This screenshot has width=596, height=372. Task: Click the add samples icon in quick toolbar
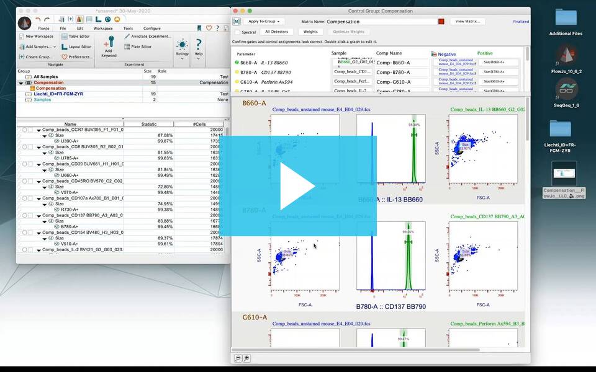point(61,19)
